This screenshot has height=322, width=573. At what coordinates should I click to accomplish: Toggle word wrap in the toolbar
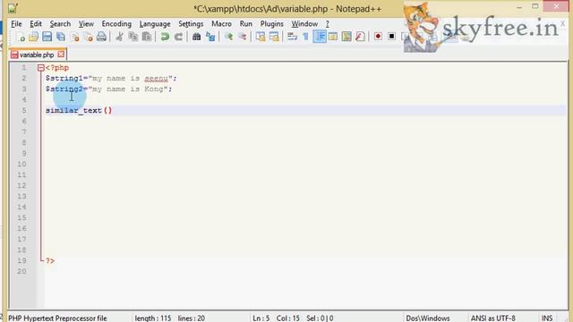click(292, 37)
